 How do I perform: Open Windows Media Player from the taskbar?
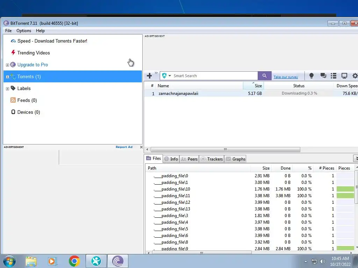coord(52,261)
